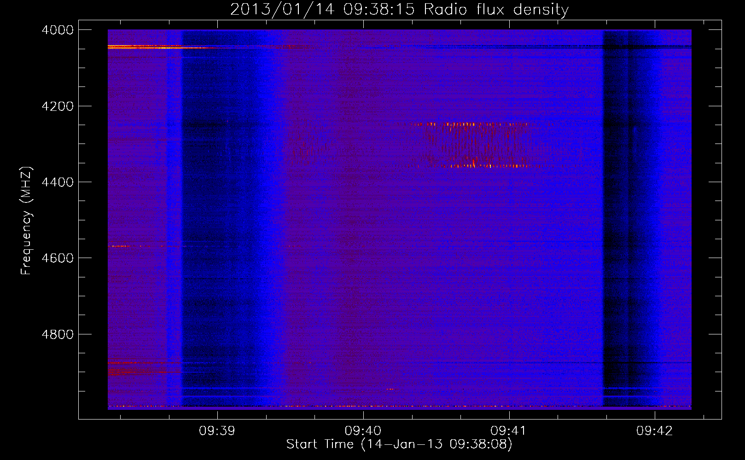Click the 'Start Time' x-axis caption
The height and width of the screenshot is (460, 745).
pyautogui.click(x=399, y=444)
